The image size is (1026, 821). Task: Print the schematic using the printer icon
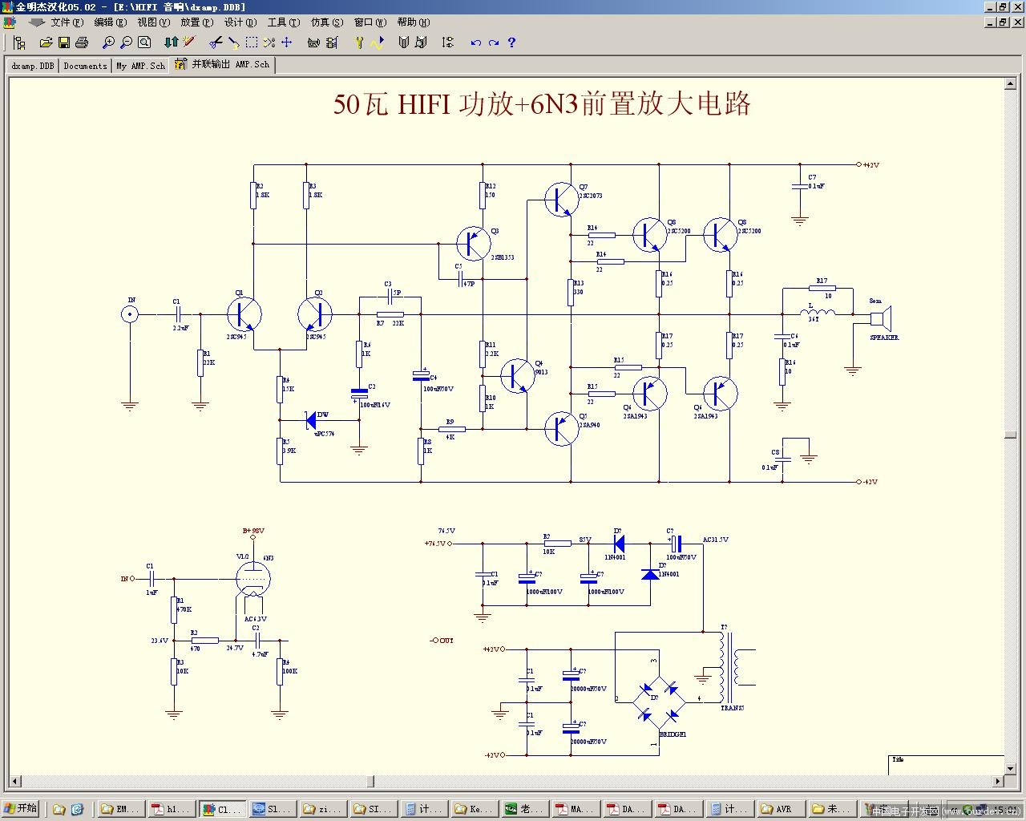pyautogui.click(x=81, y=42)
